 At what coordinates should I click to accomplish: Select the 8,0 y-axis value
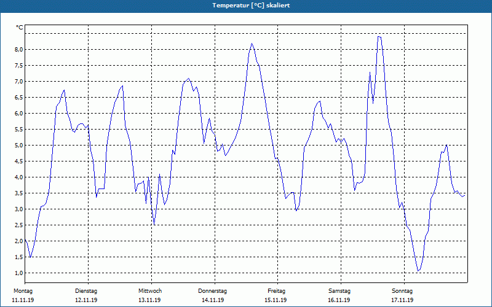(19, 50)
